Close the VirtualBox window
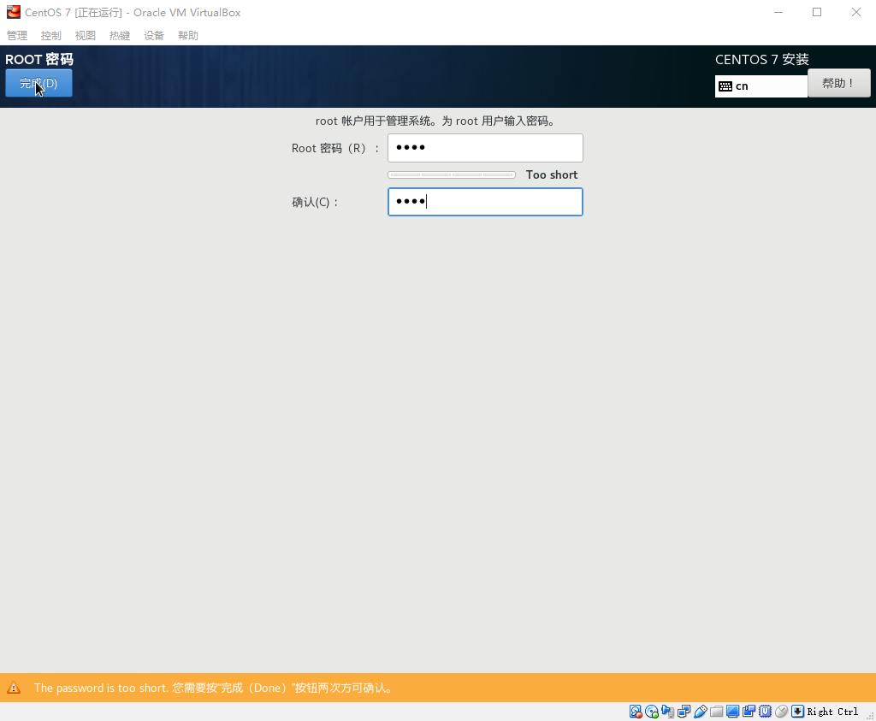Image resolution: width=876 pixels, height=721 pixels. [855, 12]
